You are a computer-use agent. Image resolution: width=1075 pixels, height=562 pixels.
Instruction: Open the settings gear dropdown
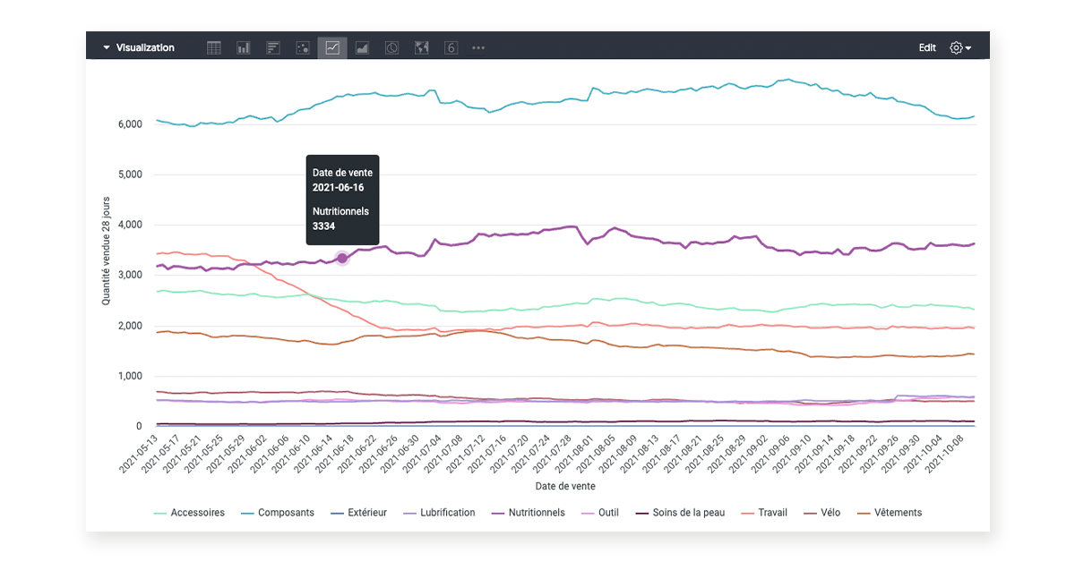pos(960,47)
